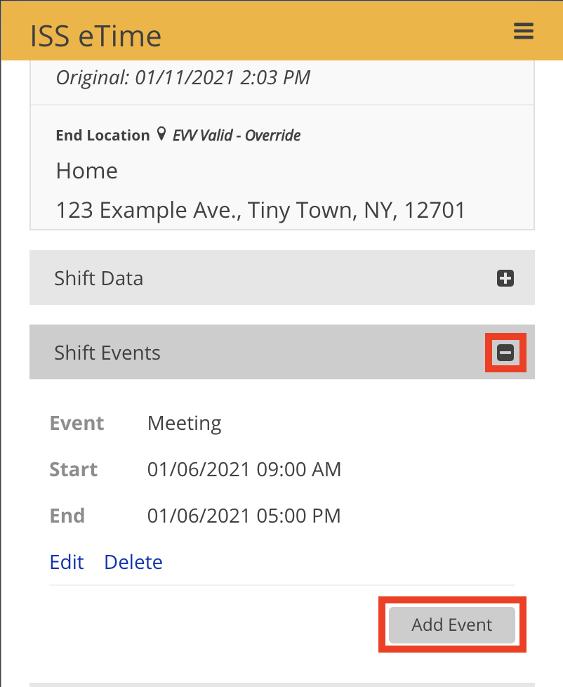Click the 123 Example Ave. address line
The image size is (563, 687).
pyautogui.click(x=260, y=209)
